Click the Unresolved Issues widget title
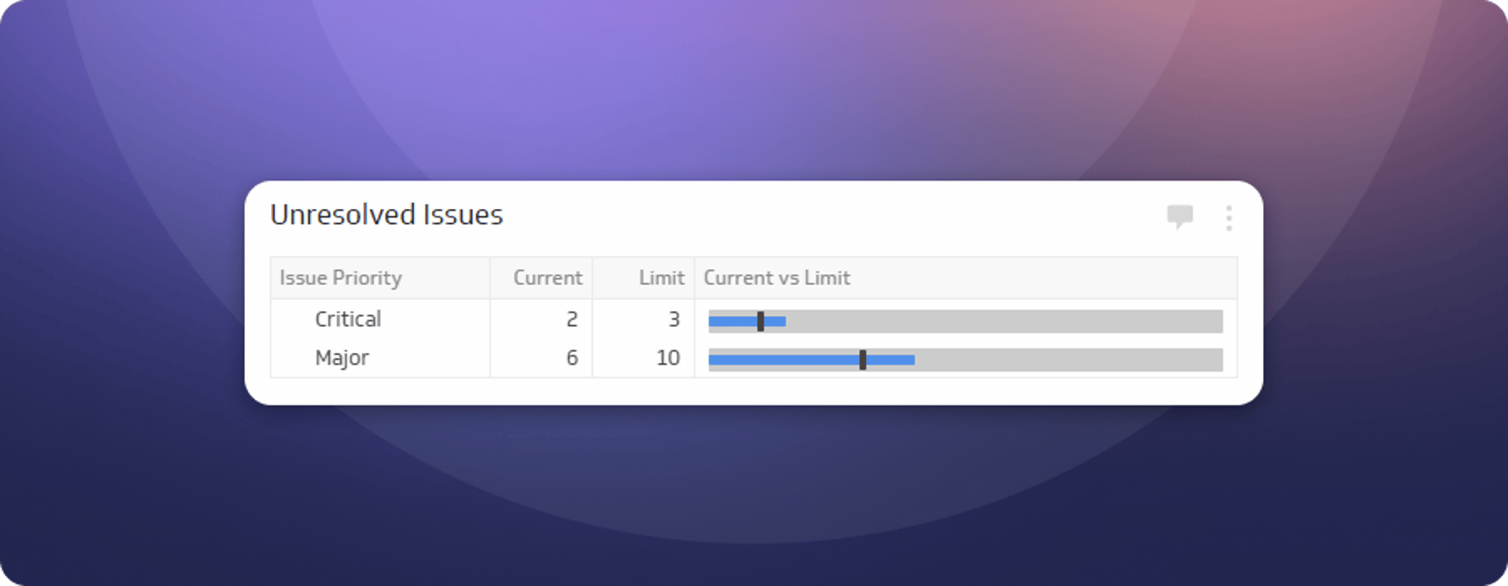The height and width of the screenshot is (586, 1508). tap(386, 215)
